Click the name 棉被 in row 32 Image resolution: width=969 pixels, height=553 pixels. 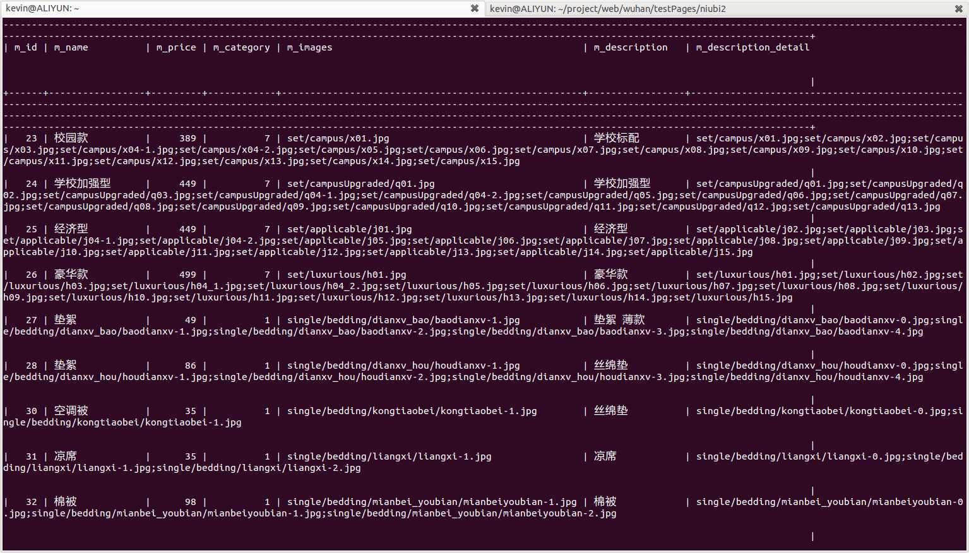coord(65,502)
